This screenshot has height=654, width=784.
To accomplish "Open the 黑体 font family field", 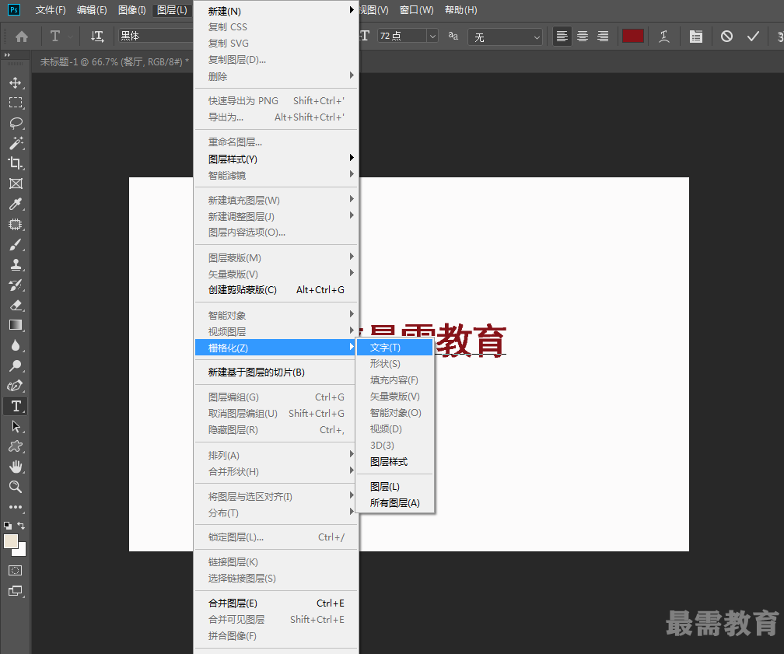I will 156,36.
